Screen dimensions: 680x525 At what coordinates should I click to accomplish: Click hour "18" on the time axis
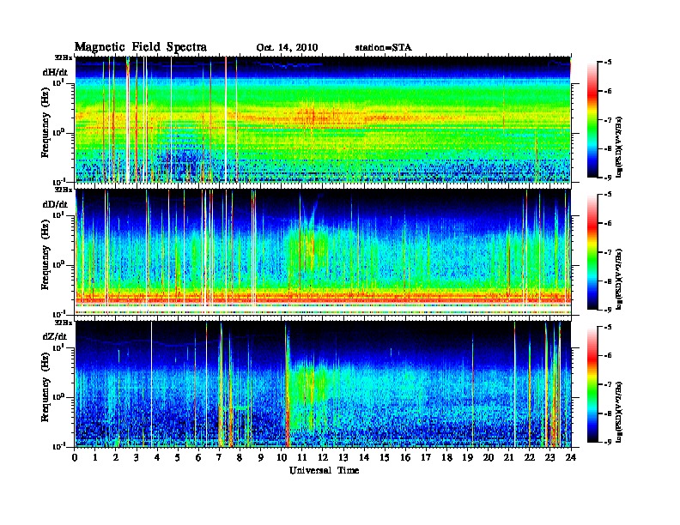click(446, 457)
